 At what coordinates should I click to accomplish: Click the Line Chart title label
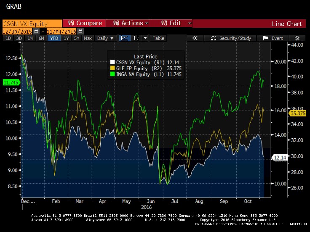287,24
